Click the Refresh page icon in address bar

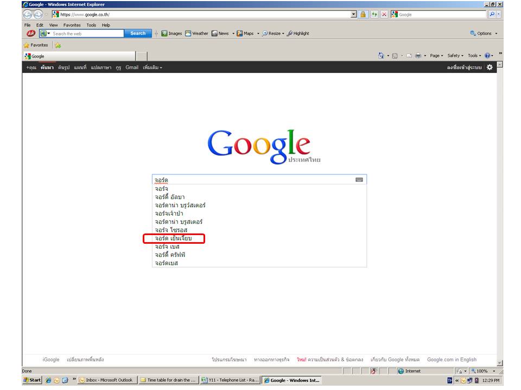pyautogui.click(x=374, y=15)
